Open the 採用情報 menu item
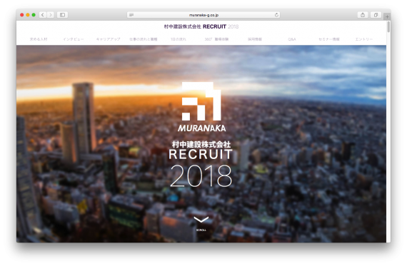 pyautogui.click(x=255, y=39)
